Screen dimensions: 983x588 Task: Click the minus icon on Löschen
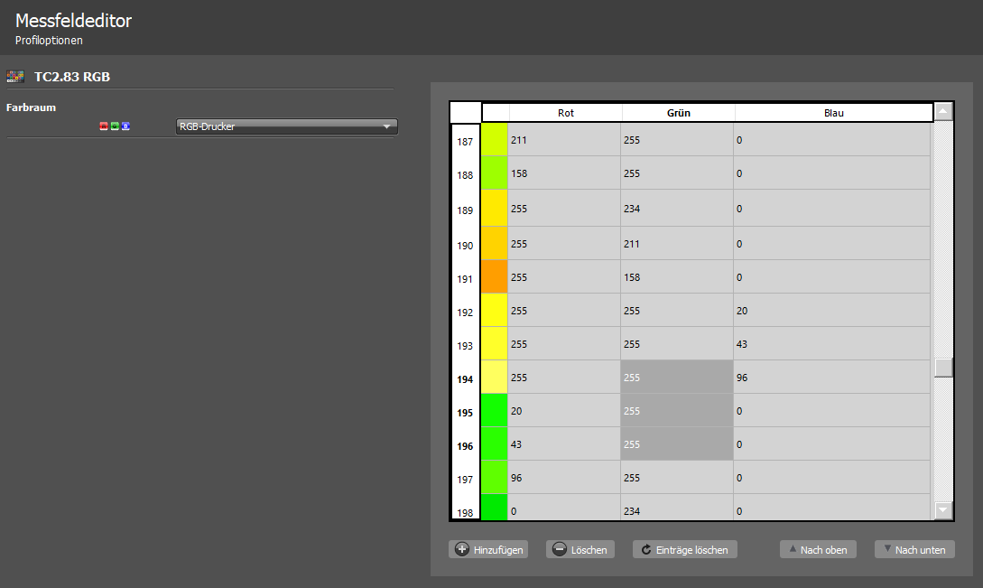(560, 549)
